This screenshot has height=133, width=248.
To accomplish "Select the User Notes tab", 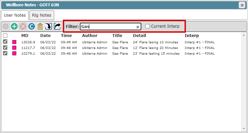I will 15,15.
